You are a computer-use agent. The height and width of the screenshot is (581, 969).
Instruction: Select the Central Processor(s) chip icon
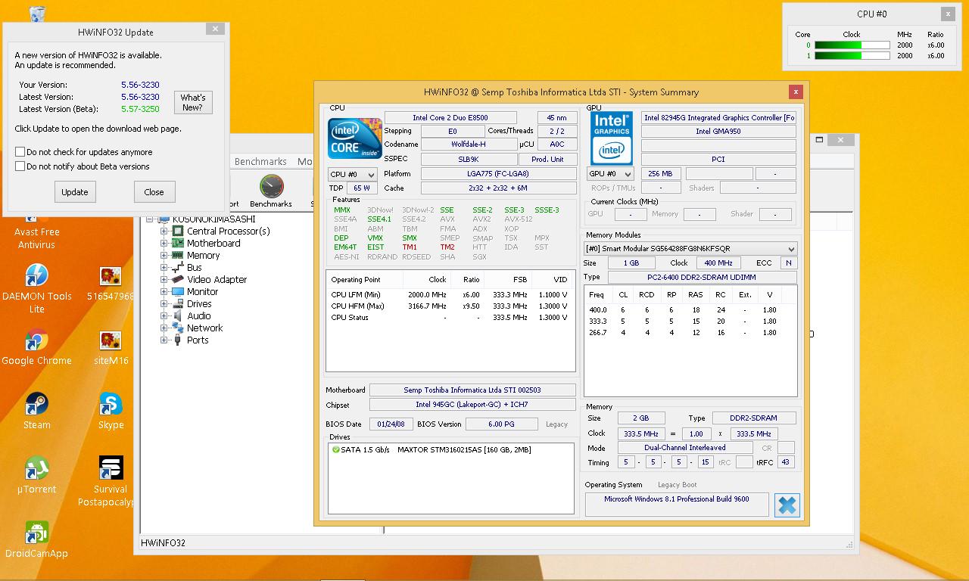pos(177,231)
